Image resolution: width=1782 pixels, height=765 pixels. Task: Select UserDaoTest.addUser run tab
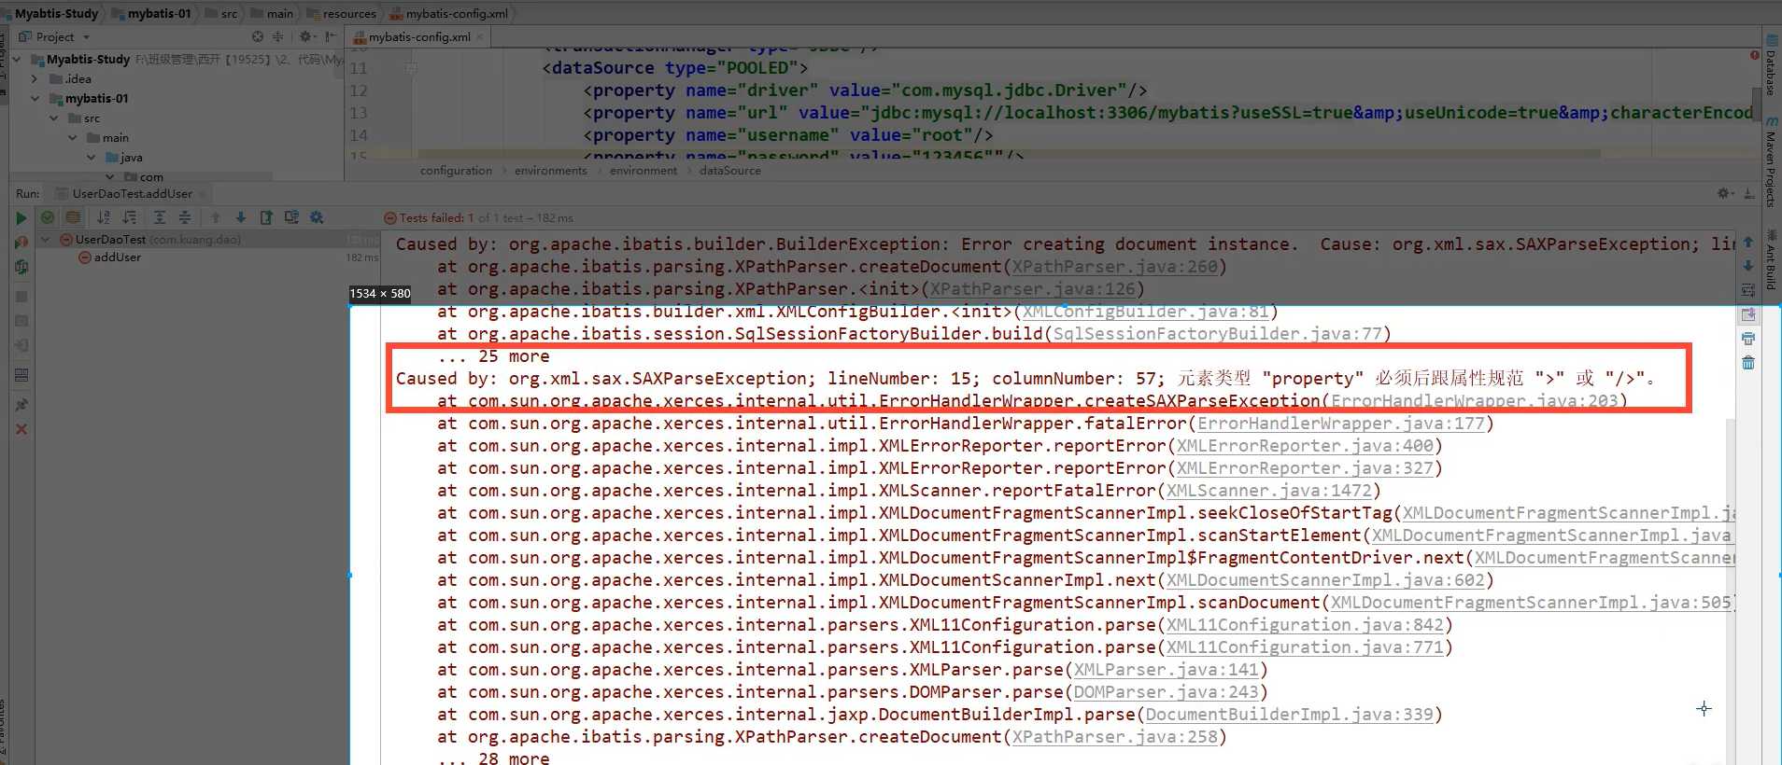coord(132,193)
